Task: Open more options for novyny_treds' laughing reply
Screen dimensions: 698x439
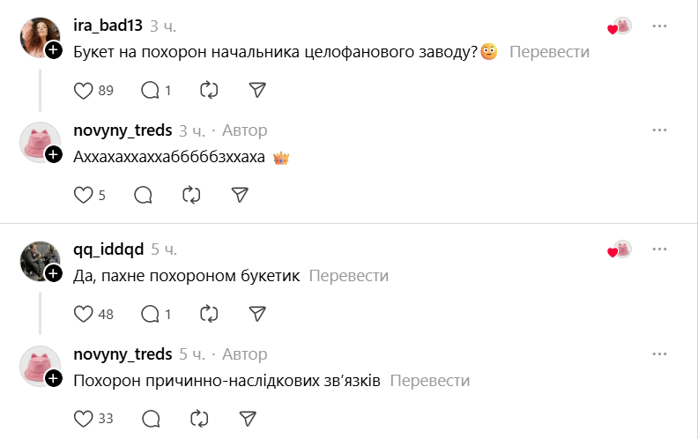Action: [660, 130]
